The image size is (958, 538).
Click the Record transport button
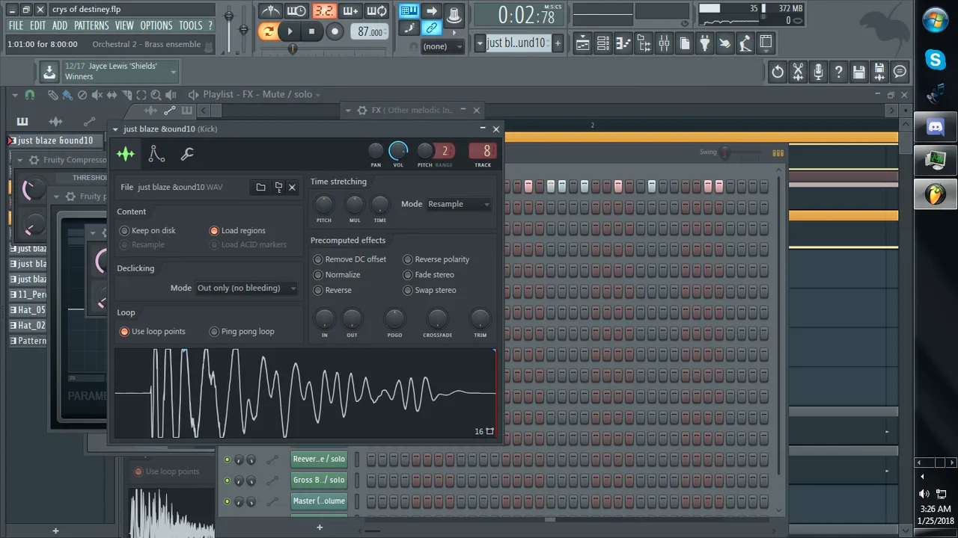(x=335, y=31)
